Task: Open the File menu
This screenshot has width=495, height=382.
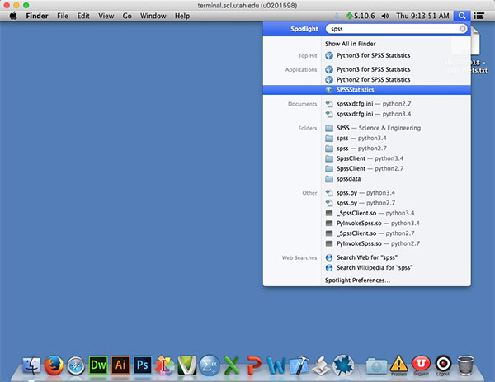Action: coord(63,16)
